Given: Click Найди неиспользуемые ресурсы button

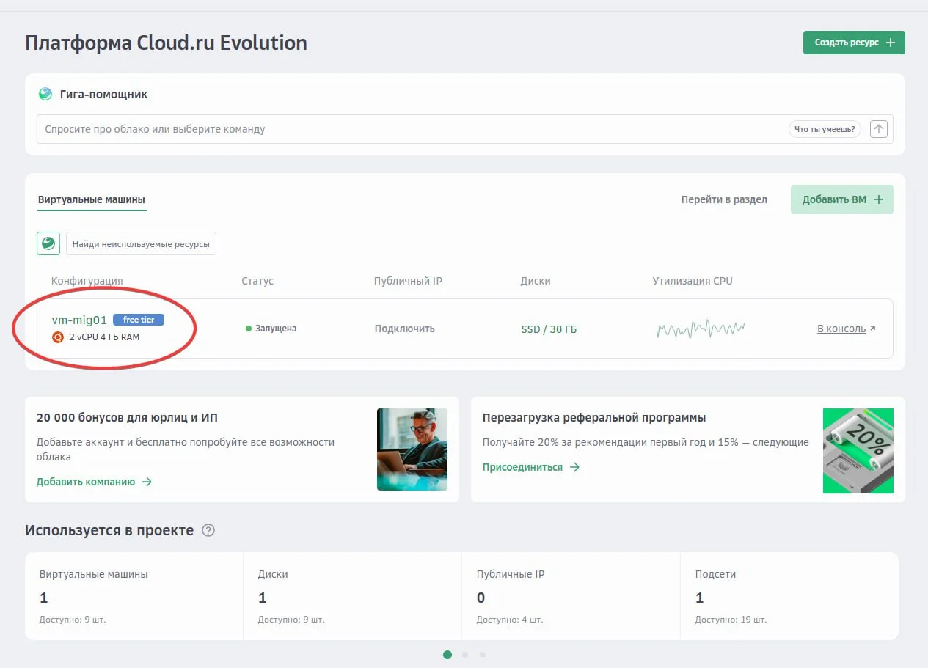Looking at the screenshot, I should coord(141,243).
